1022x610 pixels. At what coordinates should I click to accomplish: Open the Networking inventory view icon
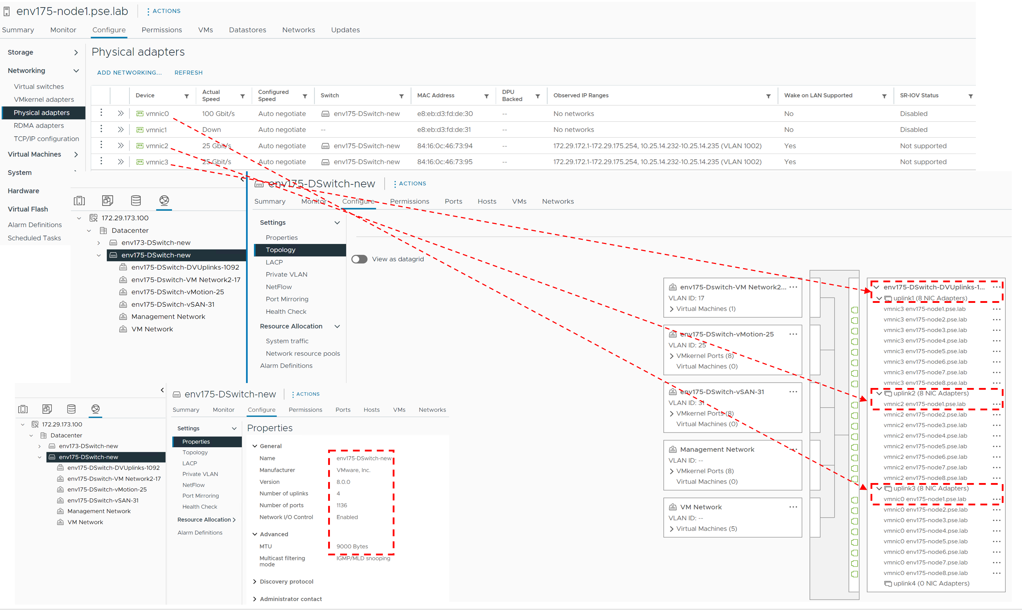tap(164, 200)
